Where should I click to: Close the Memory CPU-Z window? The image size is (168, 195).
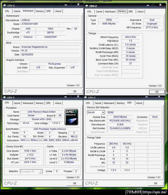pos(160,5)
